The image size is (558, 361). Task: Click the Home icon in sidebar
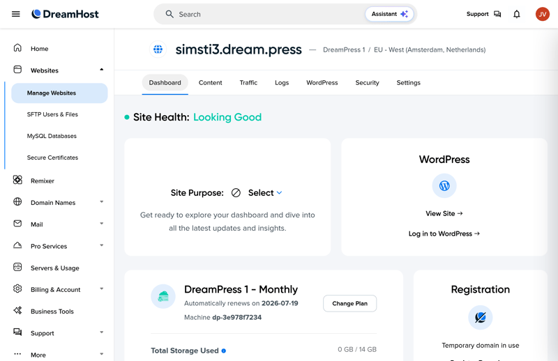17,48
